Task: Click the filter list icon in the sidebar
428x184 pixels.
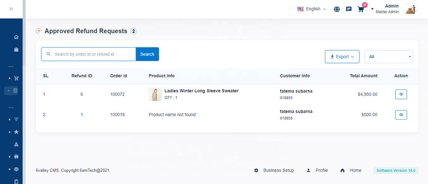Action: tap(16, 120)
